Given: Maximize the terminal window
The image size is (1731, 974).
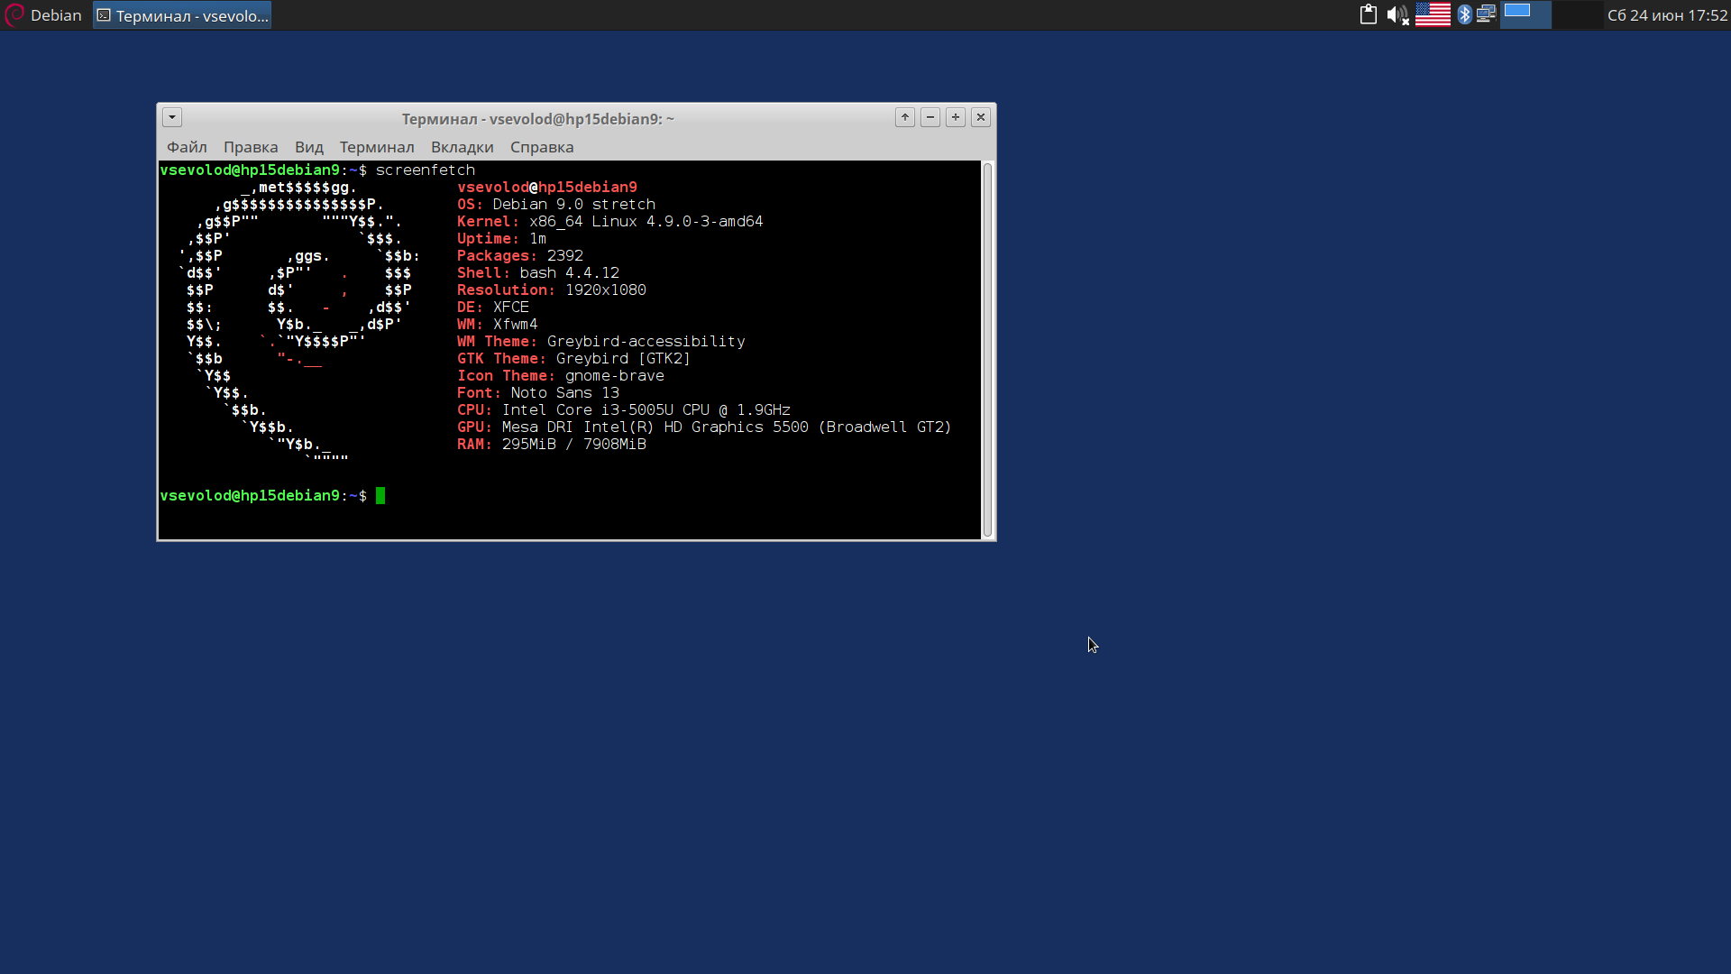Looking at the screenshot, I should pyautogui.click(x=956, y=117).
